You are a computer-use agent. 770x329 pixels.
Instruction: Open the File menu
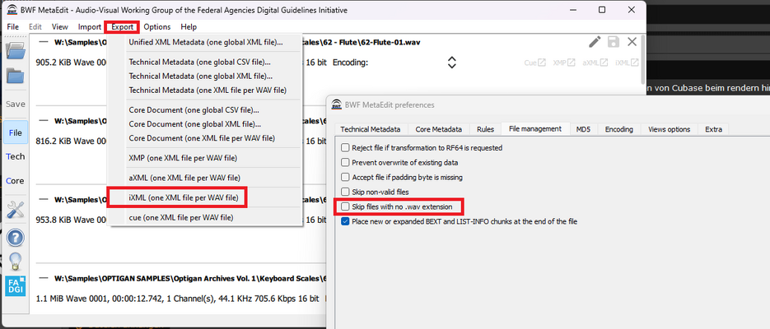[x=13, y=27]
